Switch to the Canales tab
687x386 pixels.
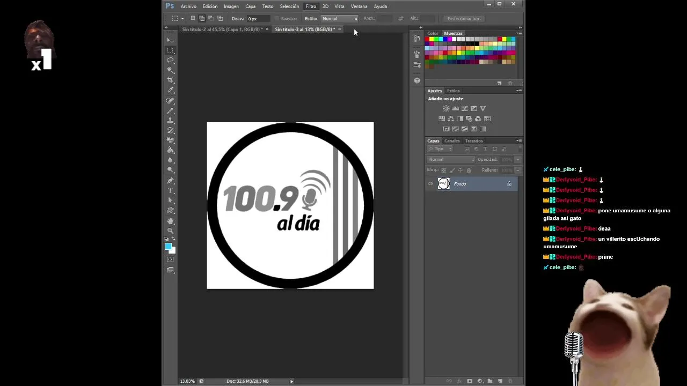(x=452, y=141)
